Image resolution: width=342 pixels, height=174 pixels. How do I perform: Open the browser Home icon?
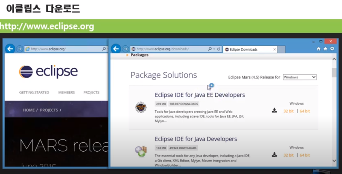click(318, 49)
